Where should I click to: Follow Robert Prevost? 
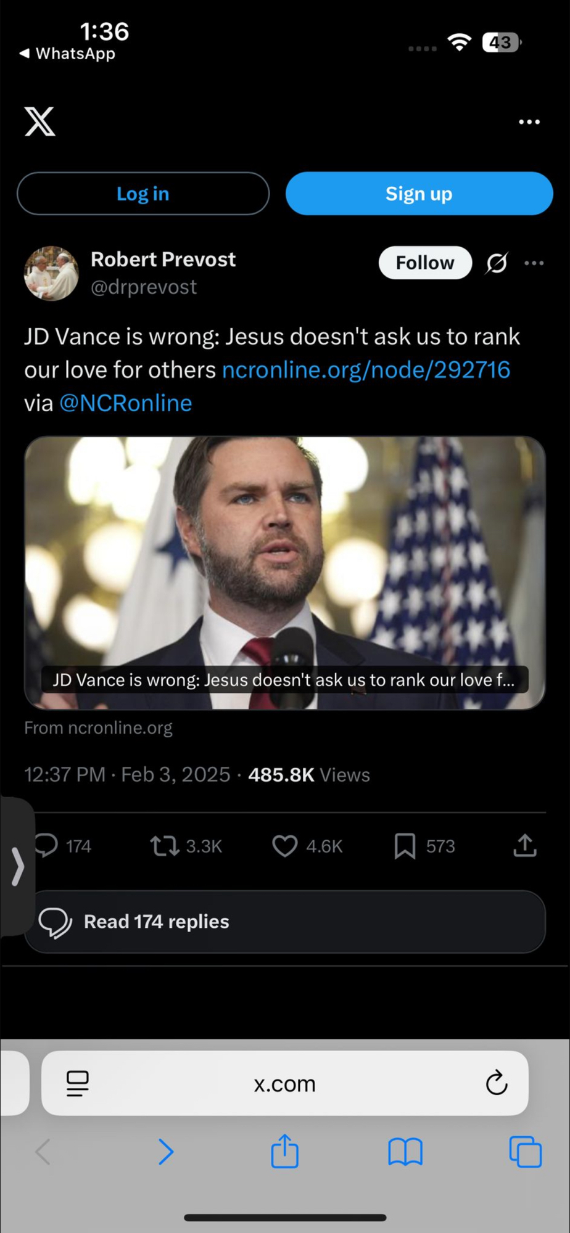tap(425, 263)
